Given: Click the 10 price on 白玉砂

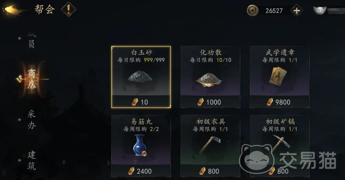Looking at the screenshot, I should (144, 102).
